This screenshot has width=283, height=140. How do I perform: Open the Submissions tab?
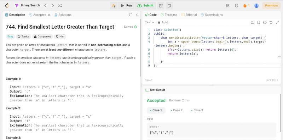click(212, 15)
